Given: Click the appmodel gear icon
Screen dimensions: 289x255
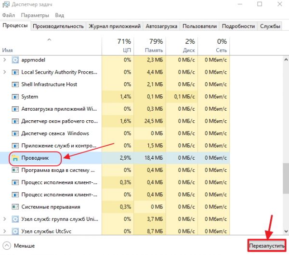Looking at the screenshot, I should click(x=15, y=60).
